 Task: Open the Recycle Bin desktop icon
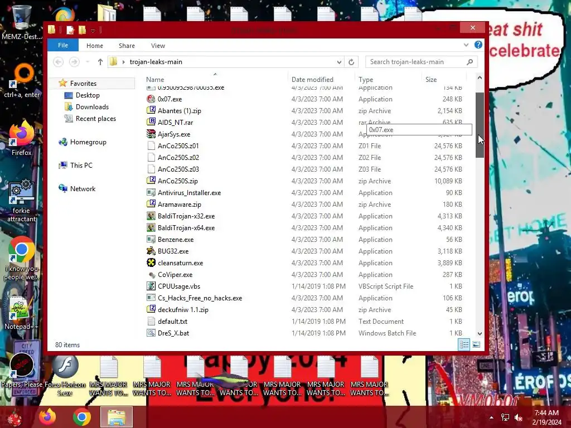21,22
